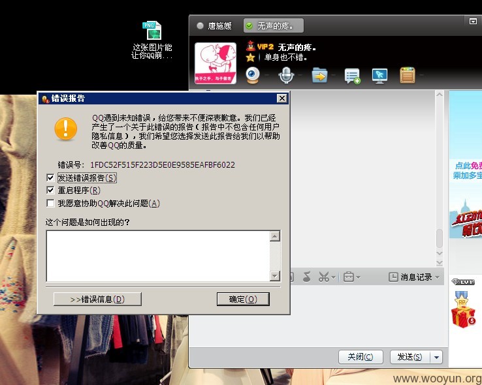Open the applications box icon
482x385 pixels.
click(x=408, y=75)
